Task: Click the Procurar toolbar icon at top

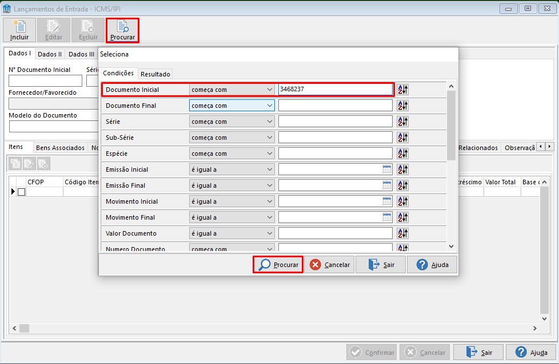Action: coord(122,30)
